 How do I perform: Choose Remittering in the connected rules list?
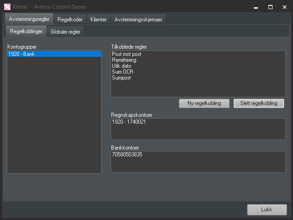point(124,60)
